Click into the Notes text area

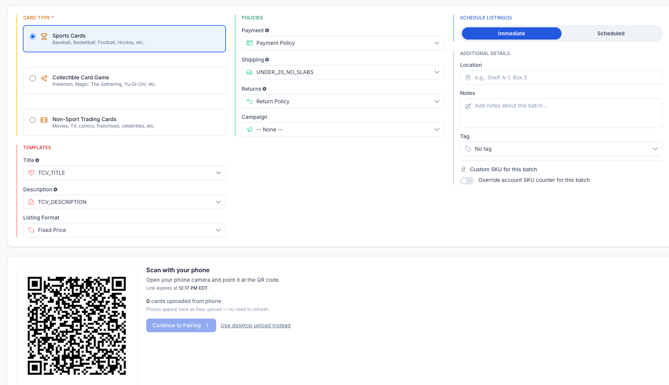click(x=561, y=113)
